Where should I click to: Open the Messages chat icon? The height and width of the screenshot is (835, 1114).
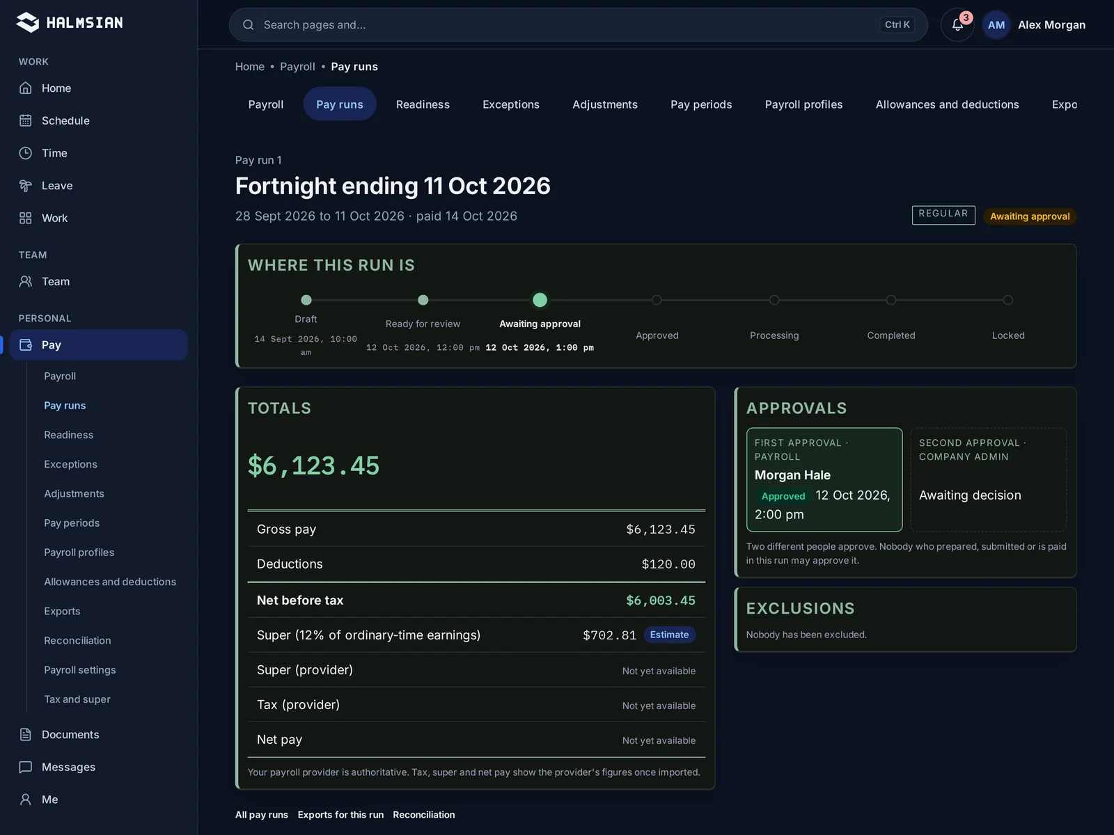pyautogui.click(x=26, y=767)
